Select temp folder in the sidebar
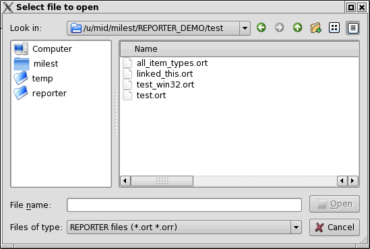Image resolution: width=370 pixels, height=249 pixels. click(42, 79)
